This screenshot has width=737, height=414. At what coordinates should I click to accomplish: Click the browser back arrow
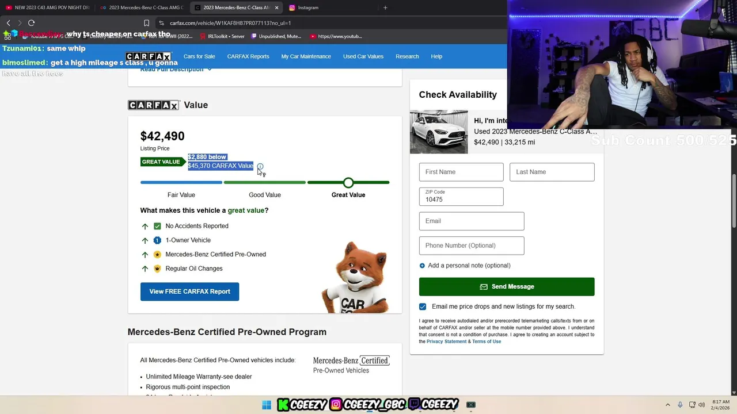[9, 23]
